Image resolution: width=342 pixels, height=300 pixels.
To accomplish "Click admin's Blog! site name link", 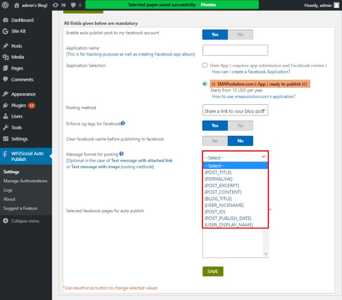I will pos(35,5).
